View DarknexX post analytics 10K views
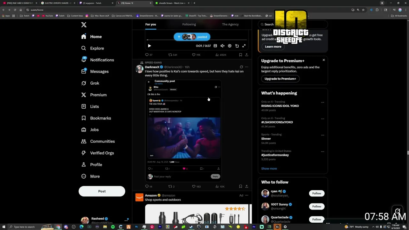 pos(220,187)
